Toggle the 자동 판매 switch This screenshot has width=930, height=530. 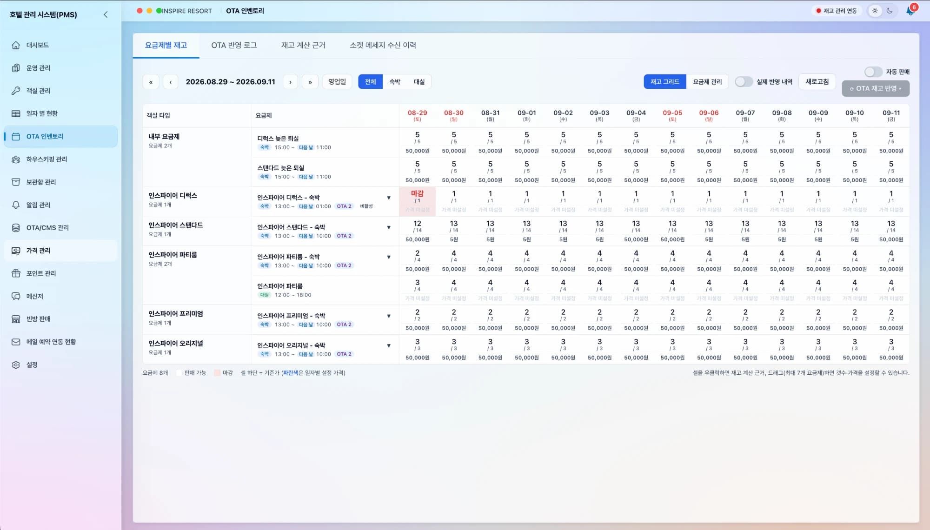tap(873, 72)
